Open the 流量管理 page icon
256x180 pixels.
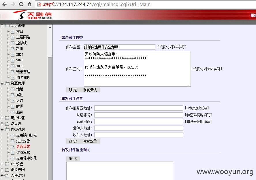pos(13,72)
